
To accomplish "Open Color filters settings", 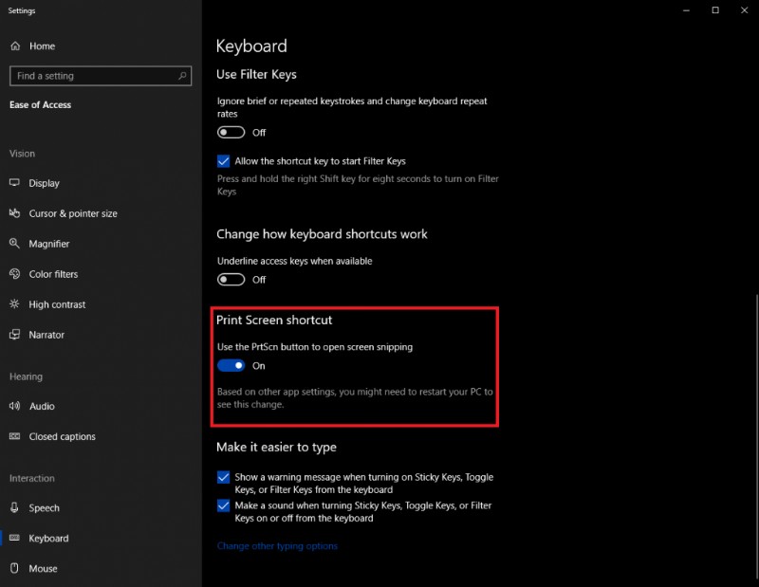I will 57,274.
